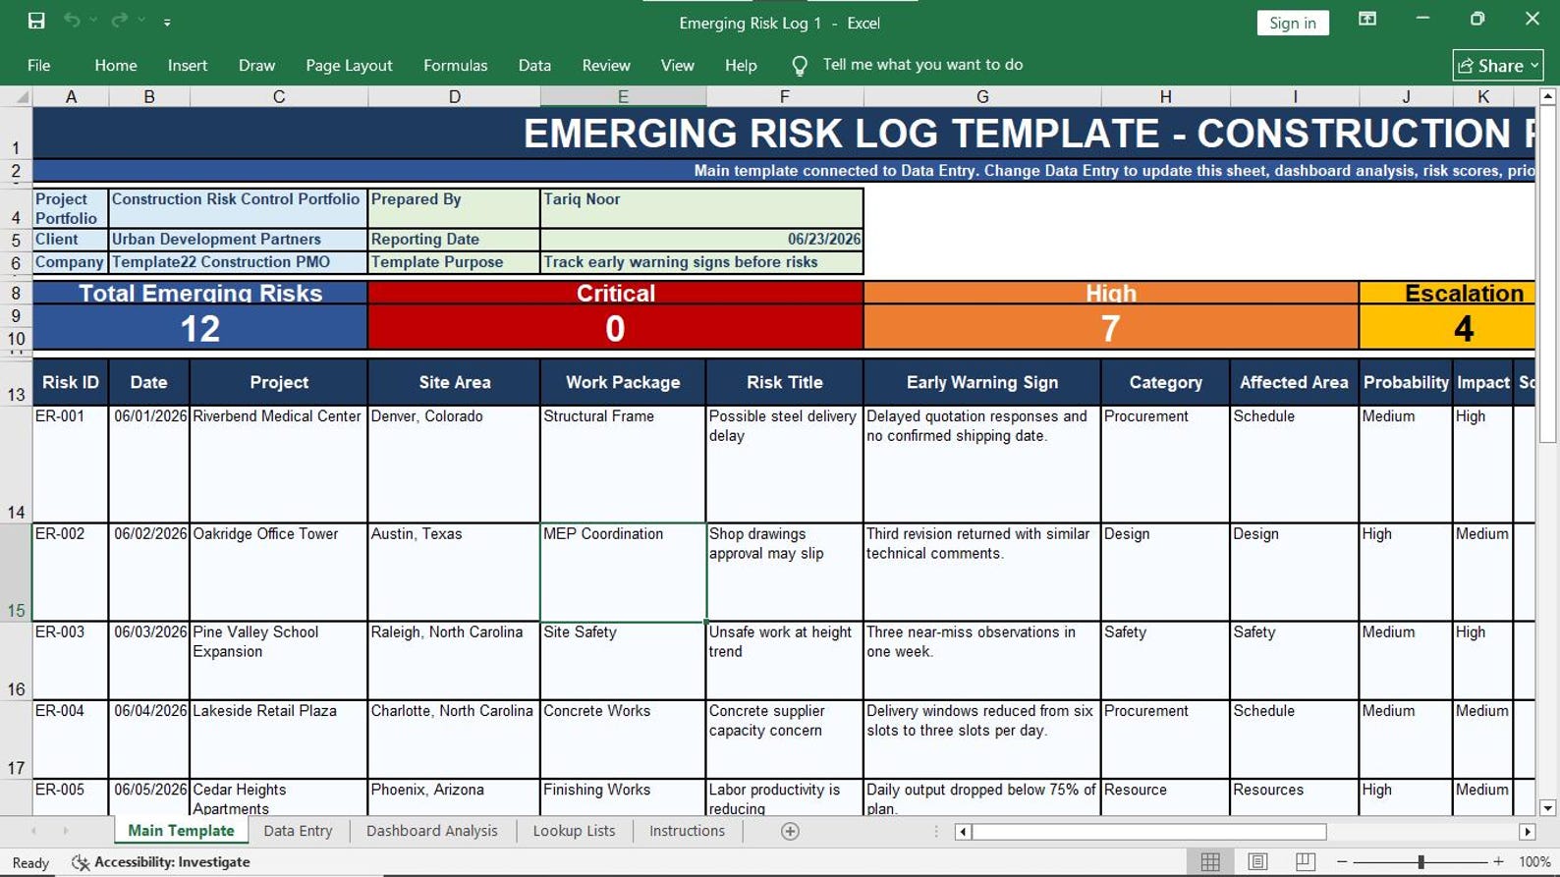
Task: Select the ER-001 Risk ID cell
Action: point(71,464)
